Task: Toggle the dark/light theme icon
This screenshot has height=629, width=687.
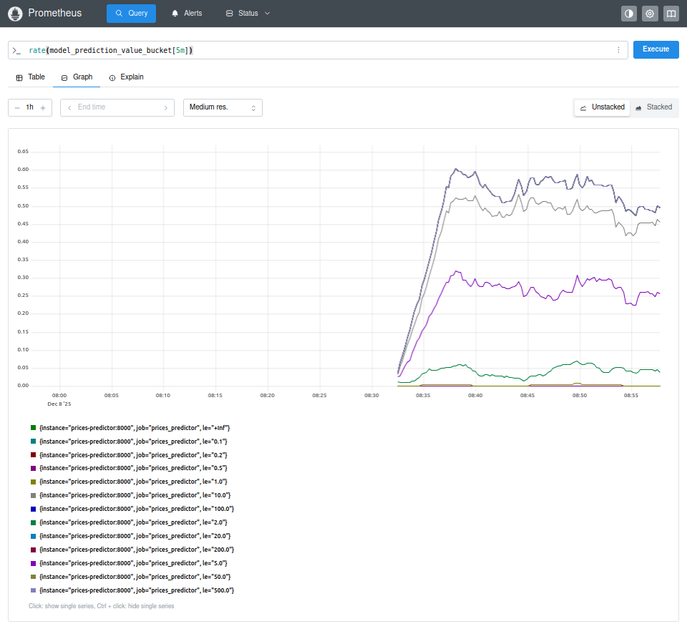Action: [629, 14]
